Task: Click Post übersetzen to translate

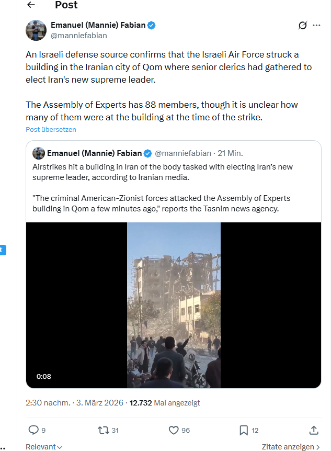Action: click(51, 129)
